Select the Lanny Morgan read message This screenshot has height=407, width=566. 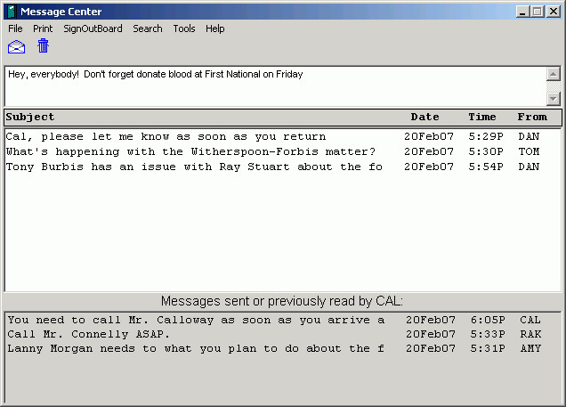[283, 349]
